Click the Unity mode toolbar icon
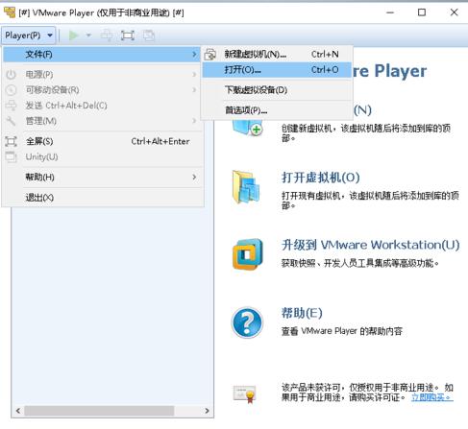 pos(149,36)
